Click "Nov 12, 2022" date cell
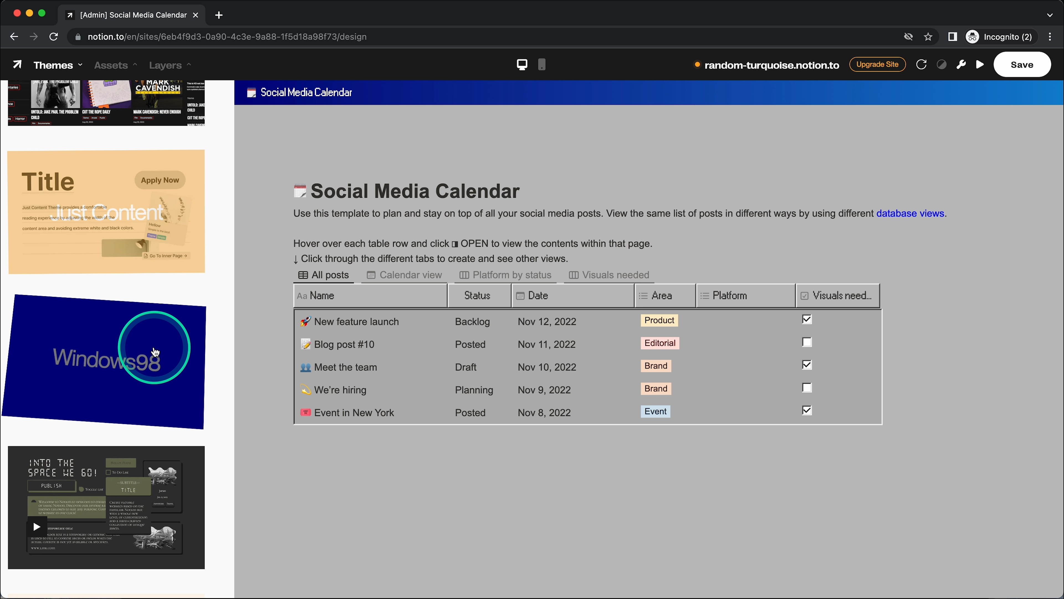This screenshot has width=1064, height=599. [547, 322]
